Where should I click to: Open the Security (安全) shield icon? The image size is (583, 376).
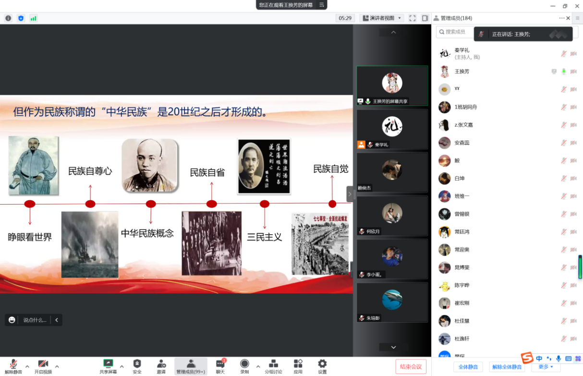click(x=137, y=364)
